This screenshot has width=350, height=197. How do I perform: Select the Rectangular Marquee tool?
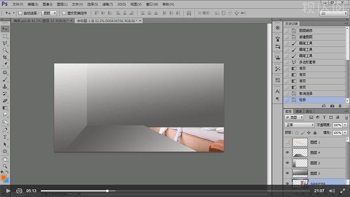(5, 36)
